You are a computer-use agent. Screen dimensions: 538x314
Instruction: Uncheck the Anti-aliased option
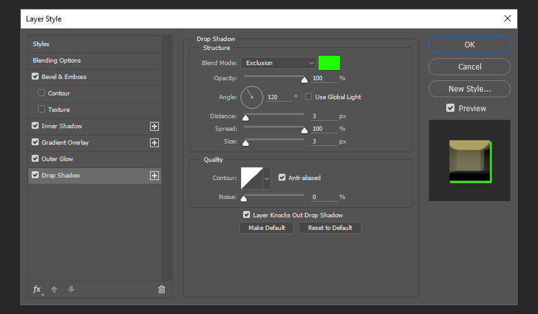point(282,178)
